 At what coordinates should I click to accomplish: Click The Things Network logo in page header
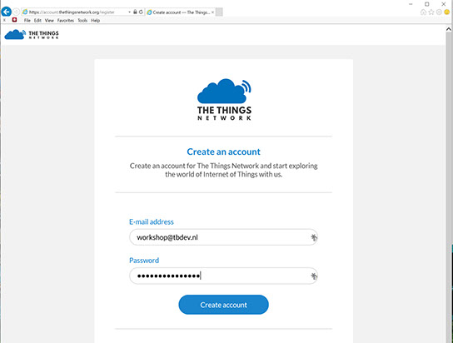click(x=32, y=34)
